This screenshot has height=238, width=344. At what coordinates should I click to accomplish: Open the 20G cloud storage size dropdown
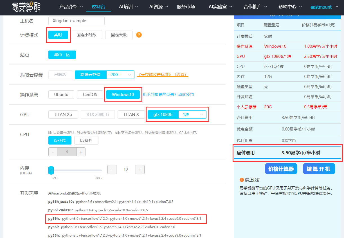click(x=120, y=75)
